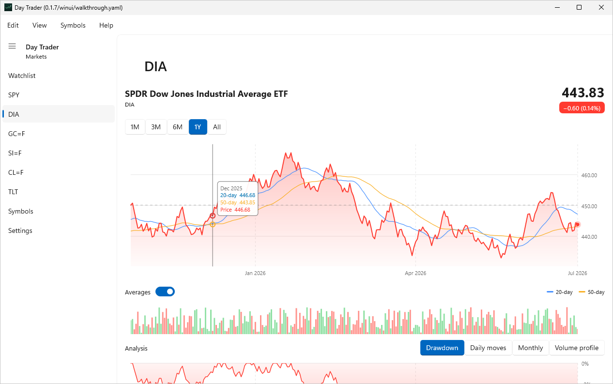Click the 460.00 price axis label
Screen dimensions: 613x384
coord(589,175)
